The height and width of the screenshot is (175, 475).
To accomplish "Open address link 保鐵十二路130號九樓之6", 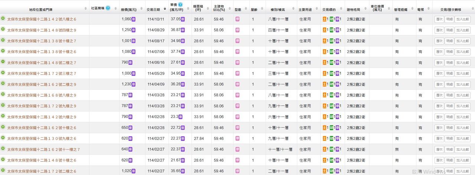I will tap(42, 138).
